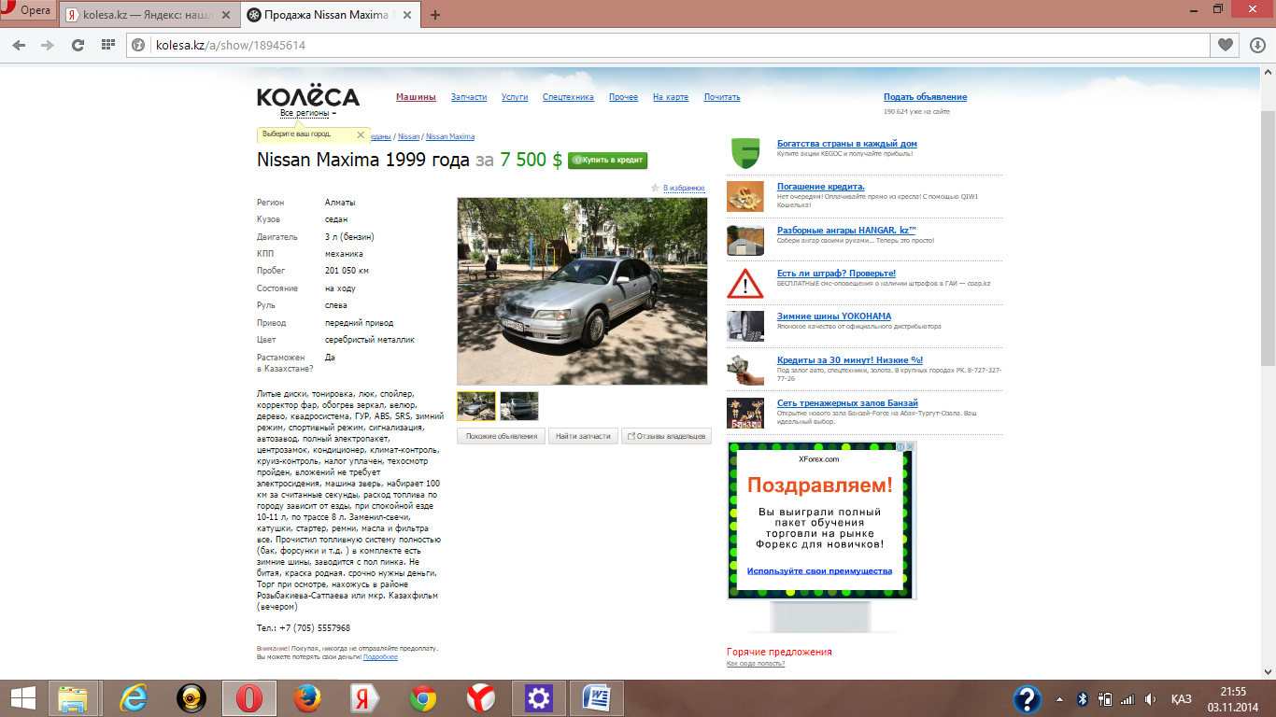Click the green KEGOC ad logo icon

745,152
